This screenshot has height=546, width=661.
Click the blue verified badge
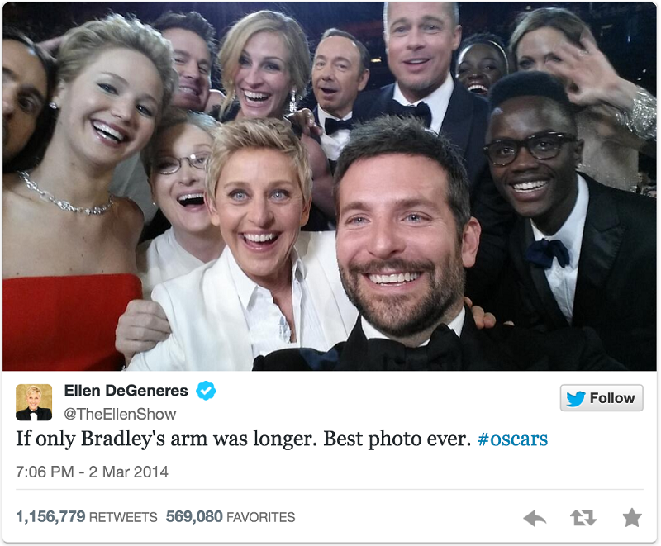pos(206,391)
